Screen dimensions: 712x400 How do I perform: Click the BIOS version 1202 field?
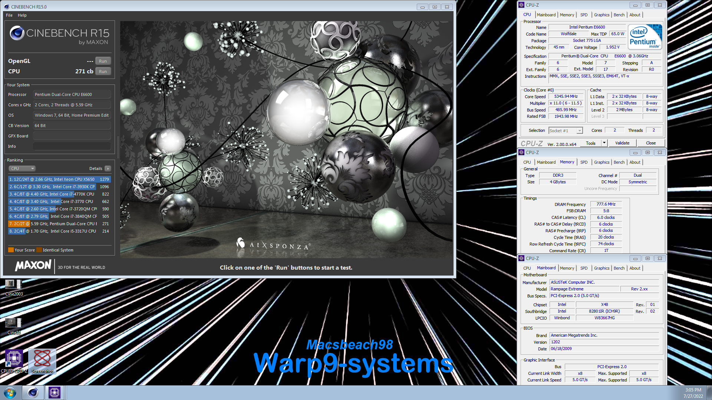coord(604,342)
